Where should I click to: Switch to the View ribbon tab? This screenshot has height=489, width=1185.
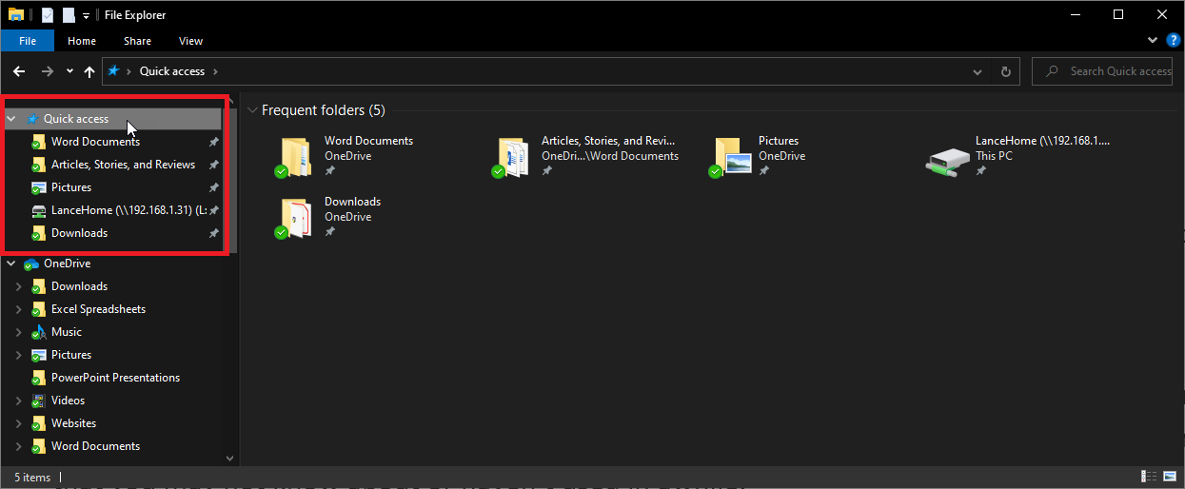coord(190,41)
